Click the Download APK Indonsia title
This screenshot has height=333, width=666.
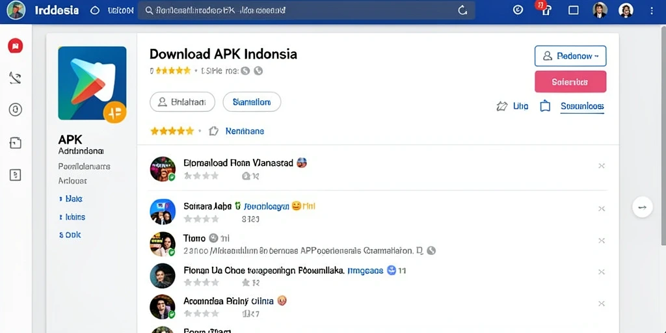click(224, 54)
